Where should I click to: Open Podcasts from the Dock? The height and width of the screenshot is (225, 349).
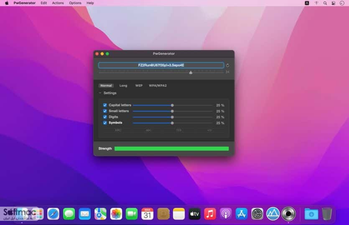(226, 214)
